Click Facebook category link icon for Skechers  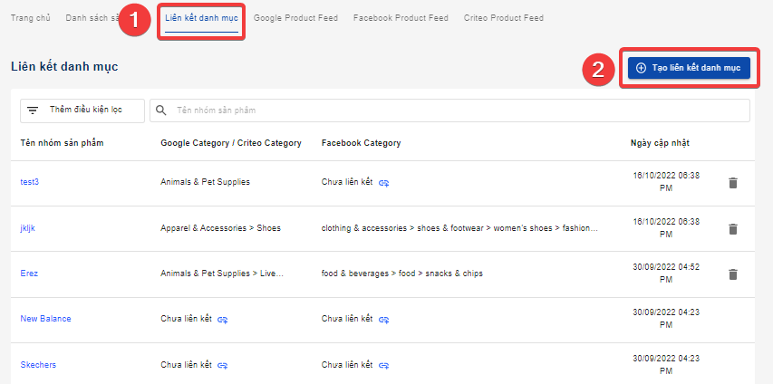click(384, 365)
